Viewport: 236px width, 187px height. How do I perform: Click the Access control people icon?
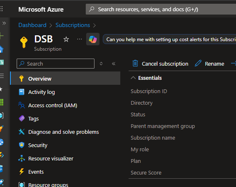(22, 105)
